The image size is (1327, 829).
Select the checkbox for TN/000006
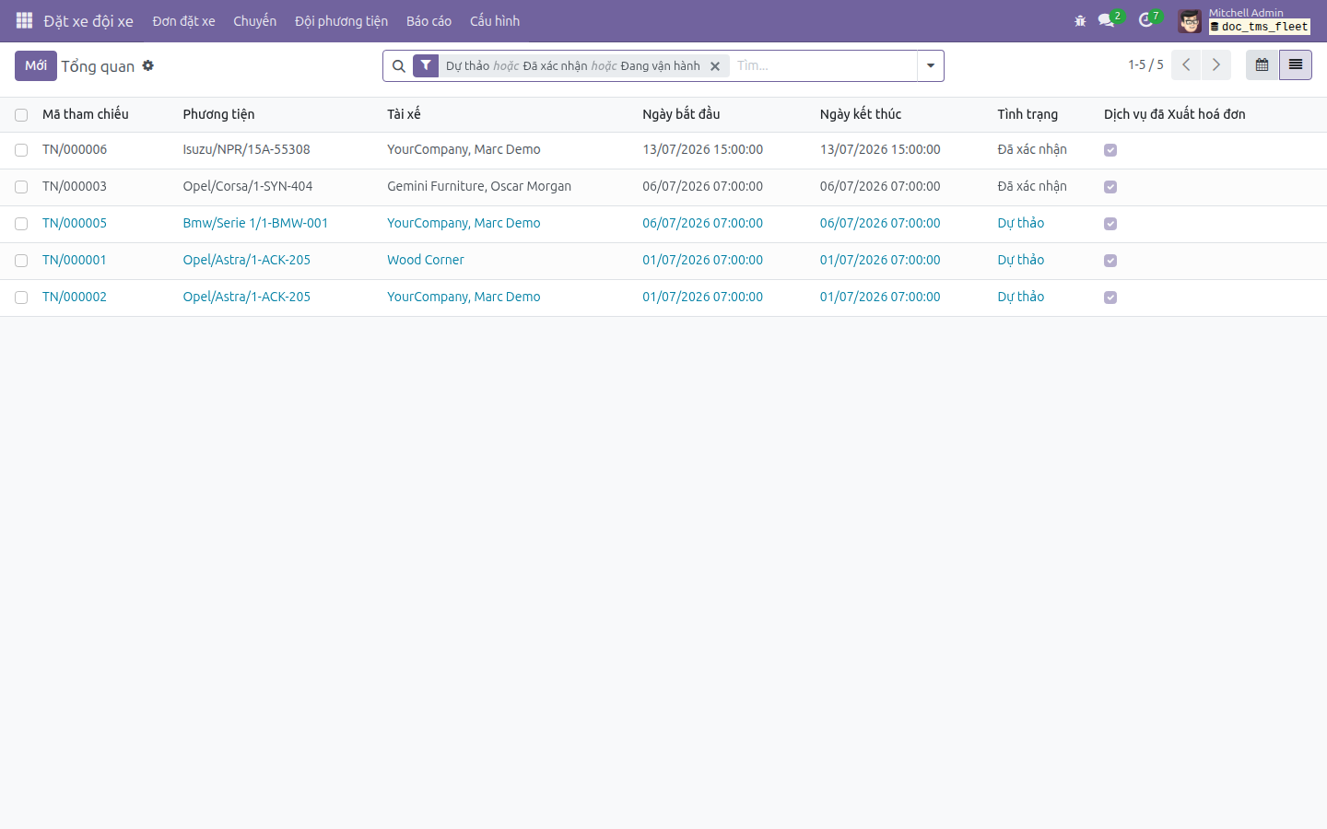tap(21, 150)
